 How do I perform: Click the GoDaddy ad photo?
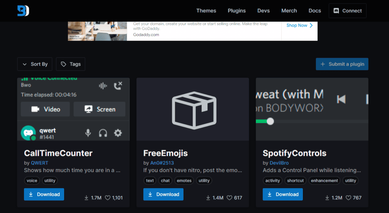click(97, 31)
